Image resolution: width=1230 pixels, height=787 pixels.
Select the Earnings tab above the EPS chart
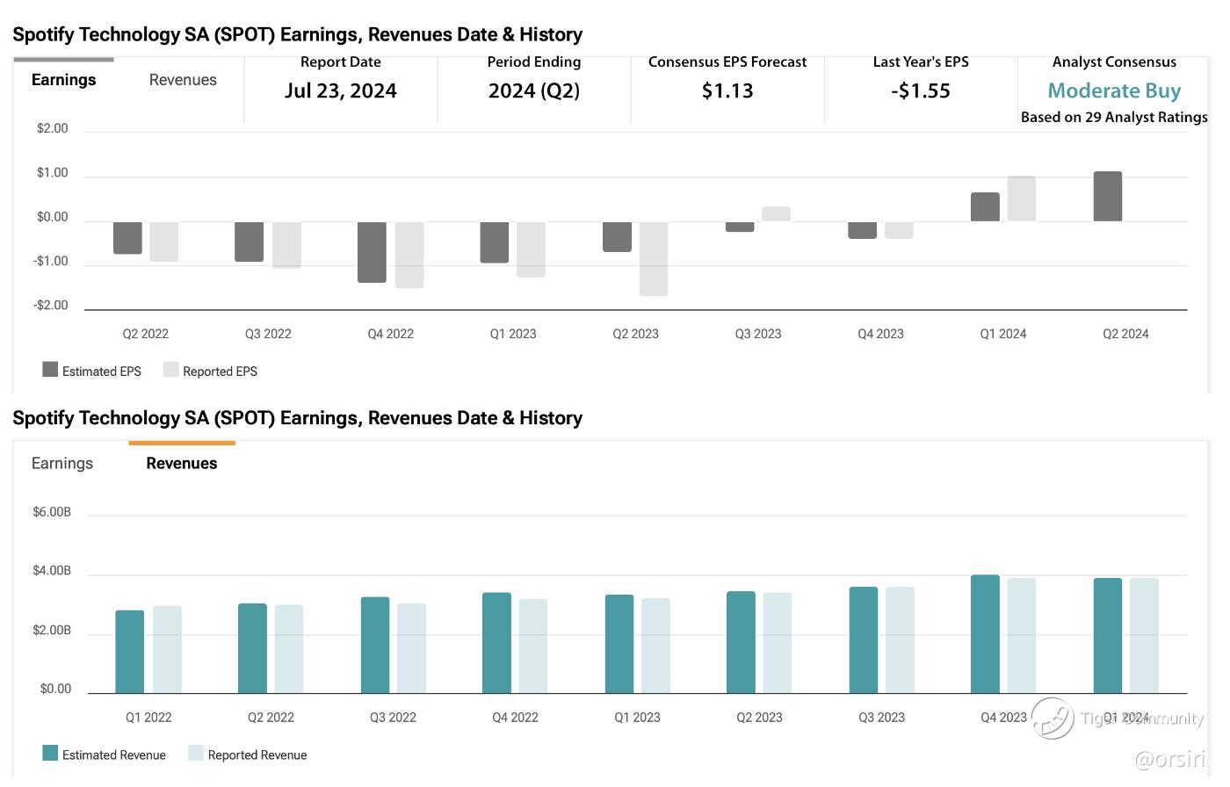[x=63, y=80]
